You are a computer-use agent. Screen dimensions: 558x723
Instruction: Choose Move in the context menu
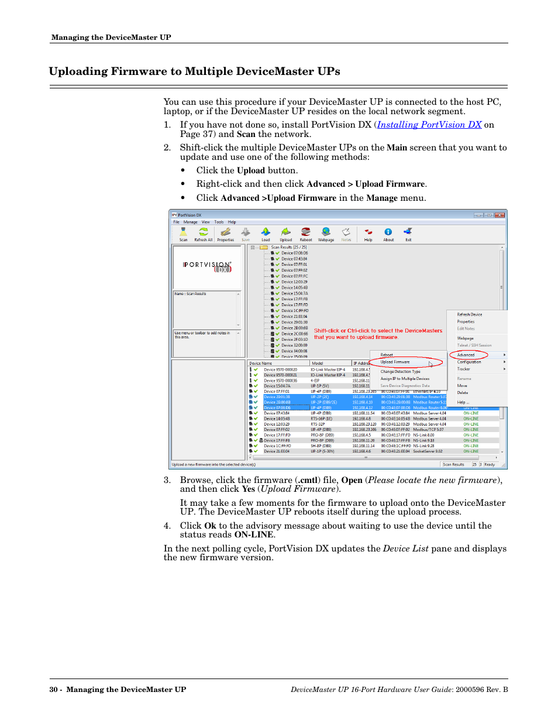click(x=462, y=386)
